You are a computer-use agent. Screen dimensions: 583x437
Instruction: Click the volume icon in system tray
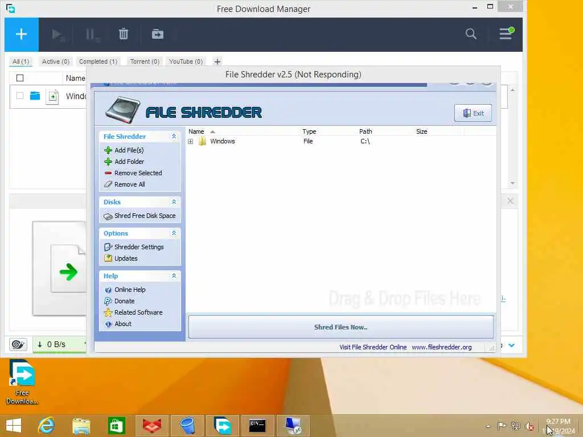click(529, 426)
